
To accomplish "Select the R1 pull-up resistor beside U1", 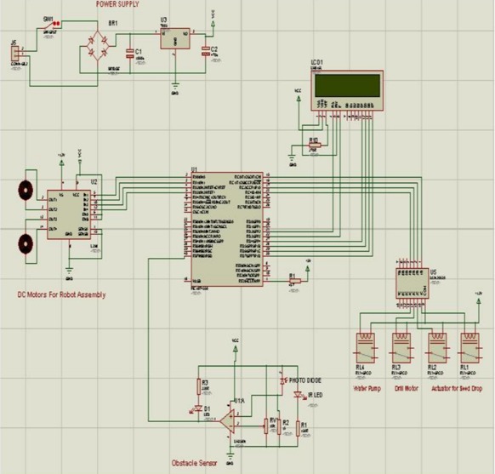I will (x=295, y=281).
